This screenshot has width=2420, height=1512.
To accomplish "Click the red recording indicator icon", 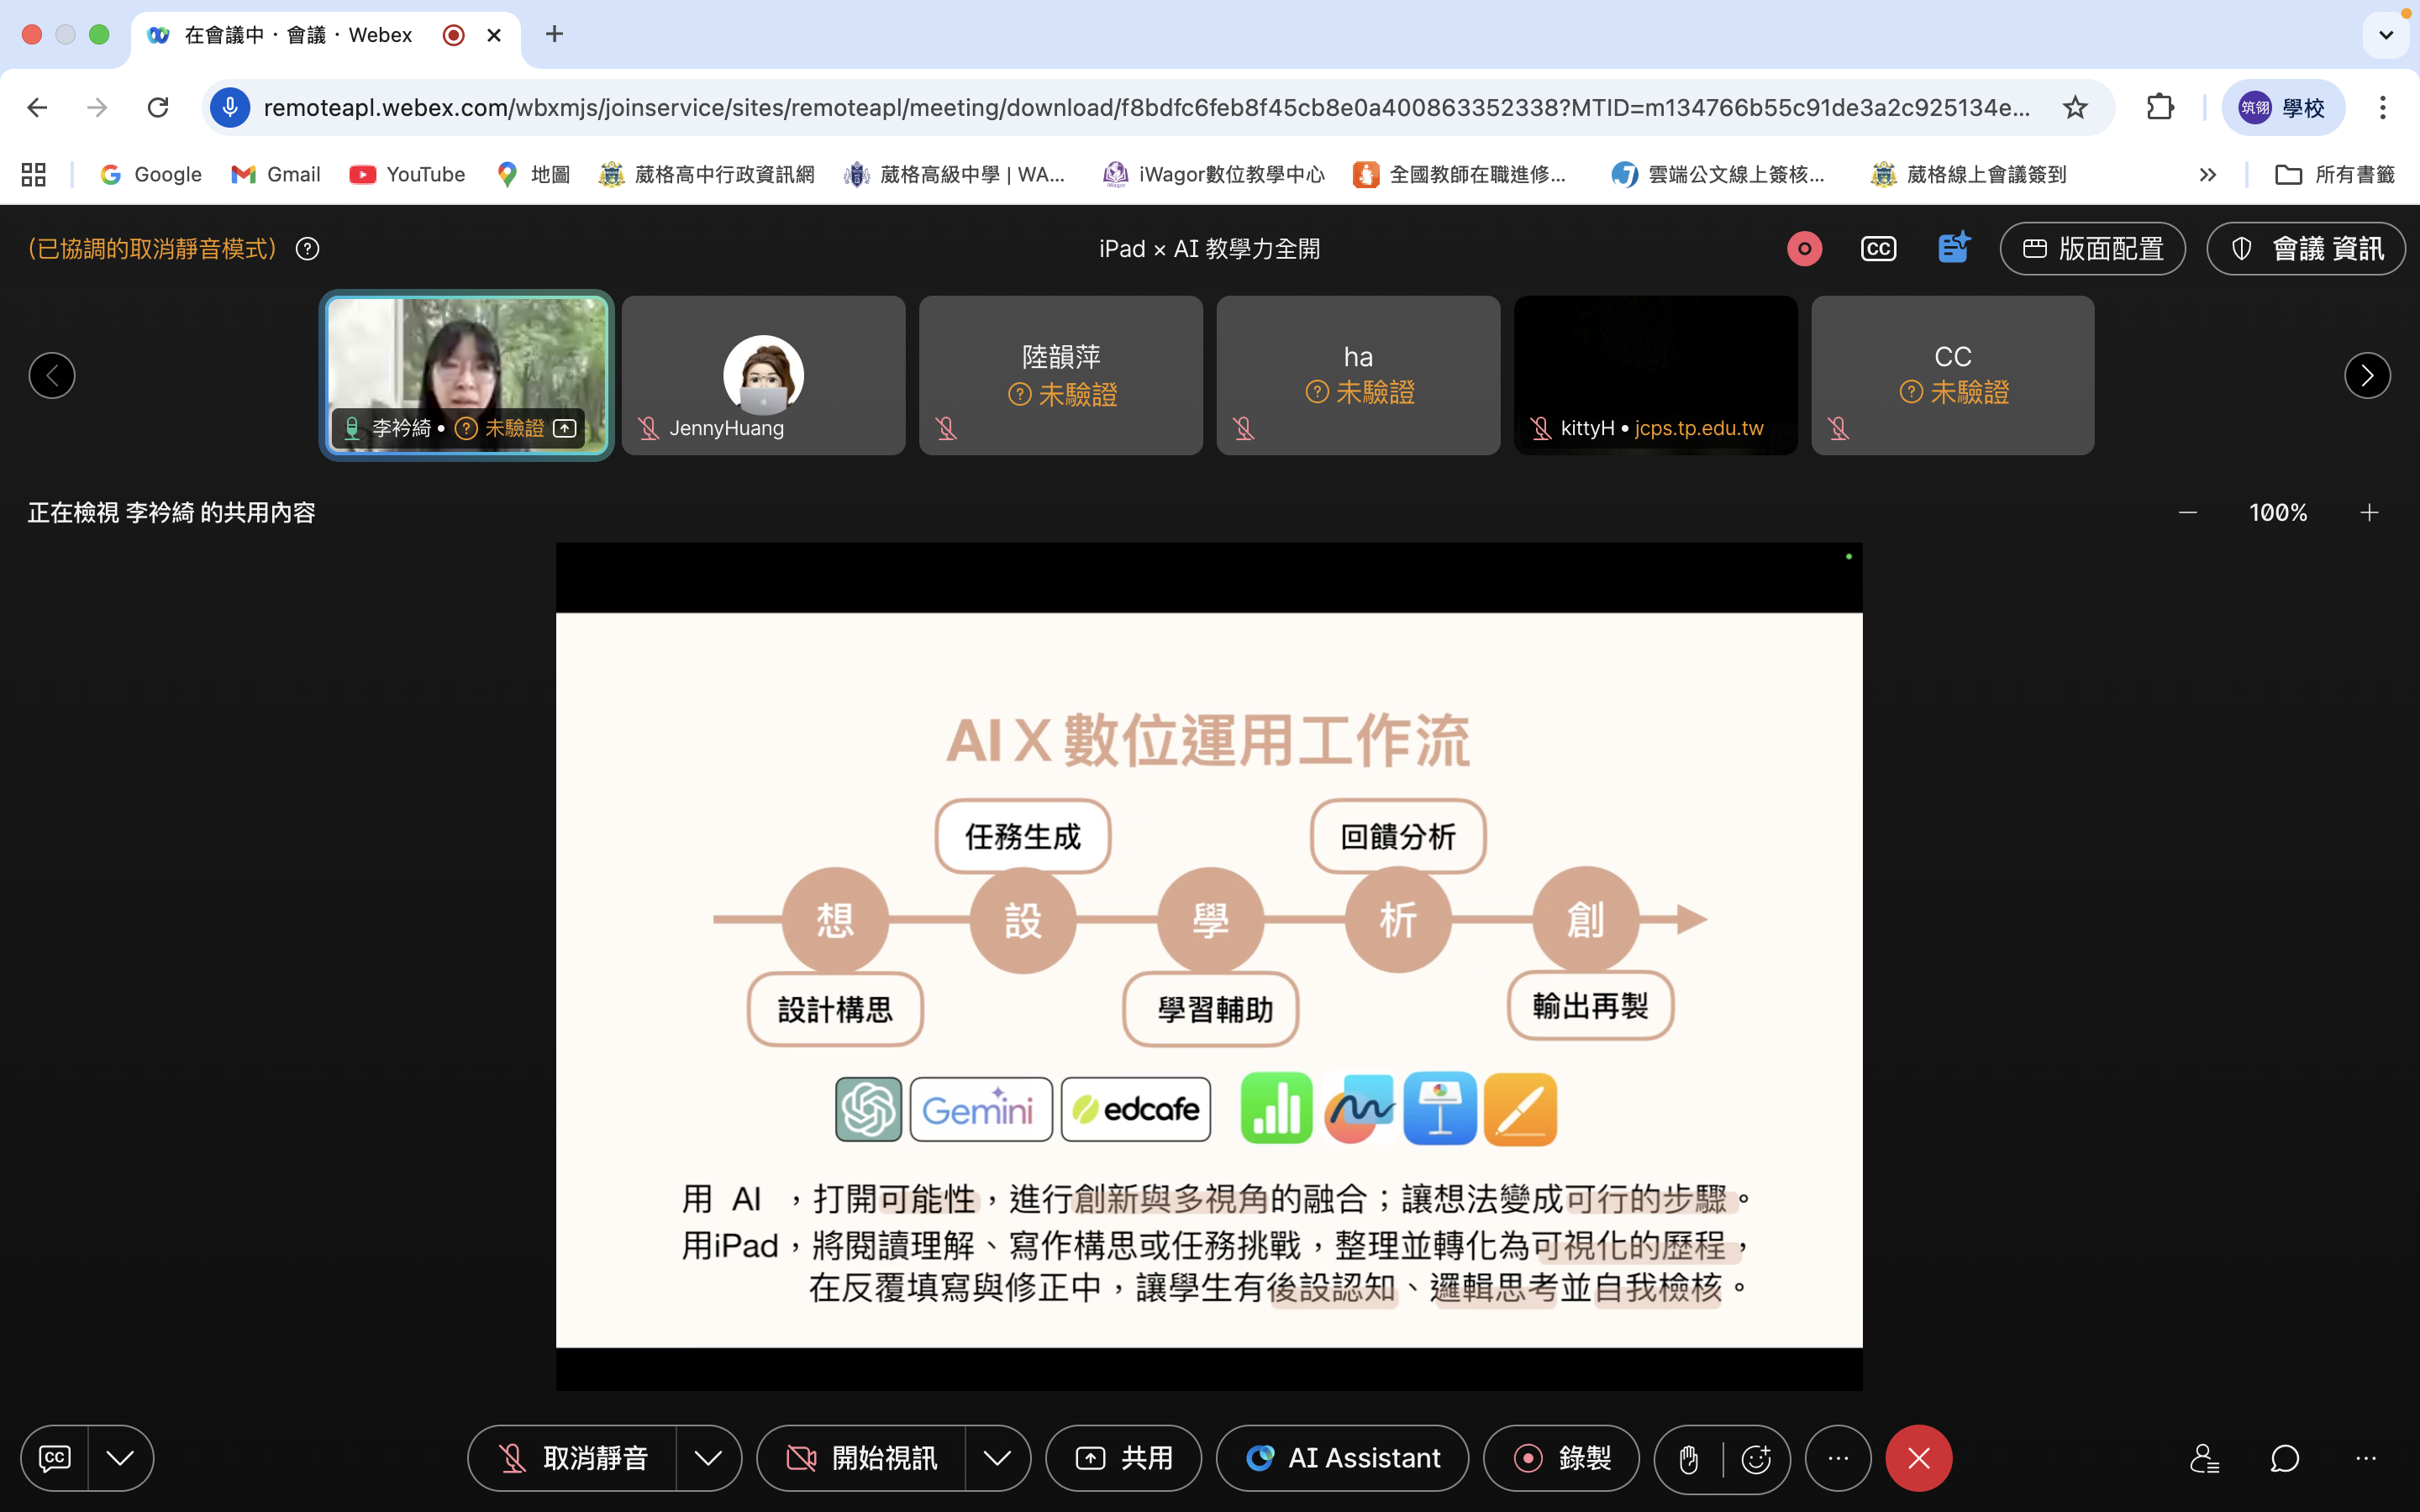I will 1804,249.
